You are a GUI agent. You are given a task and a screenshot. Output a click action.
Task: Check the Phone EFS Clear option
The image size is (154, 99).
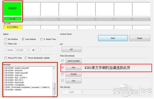click(5, 58)
